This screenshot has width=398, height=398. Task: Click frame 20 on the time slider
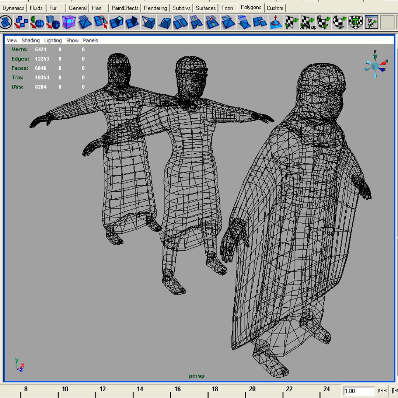coord(252,389)
